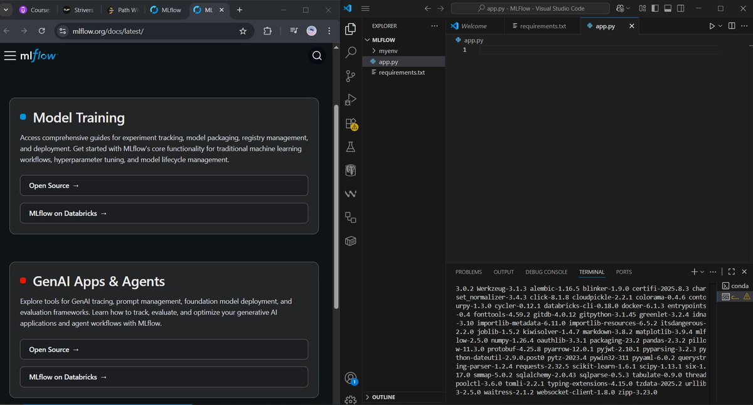Open Copilot chat icon in VS Code title bar

620,8
